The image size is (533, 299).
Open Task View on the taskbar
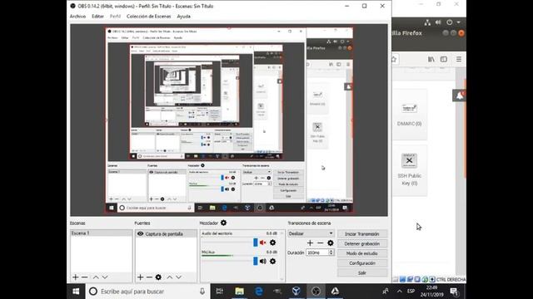coord(220,292)
